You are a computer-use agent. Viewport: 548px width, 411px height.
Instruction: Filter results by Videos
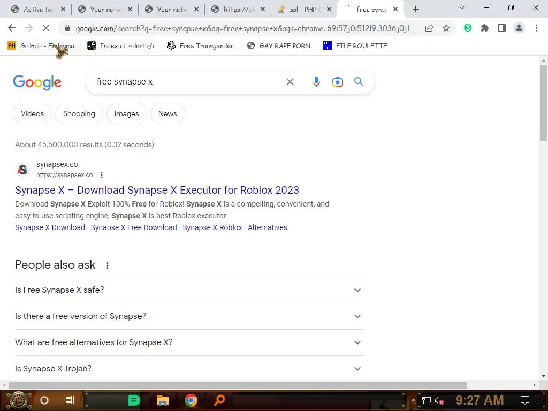pos(32,113)
